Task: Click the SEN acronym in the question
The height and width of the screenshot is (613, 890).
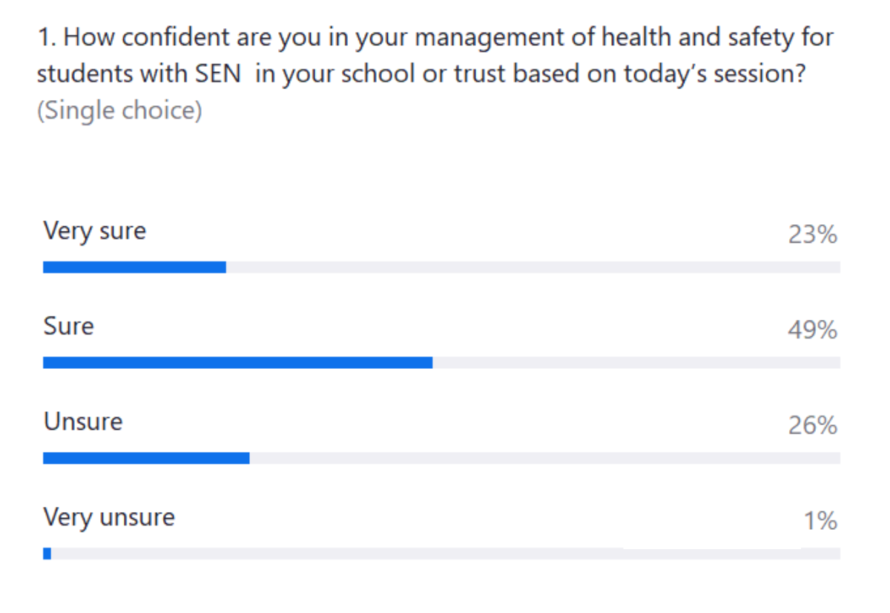Action: click(x=217, y=74)
